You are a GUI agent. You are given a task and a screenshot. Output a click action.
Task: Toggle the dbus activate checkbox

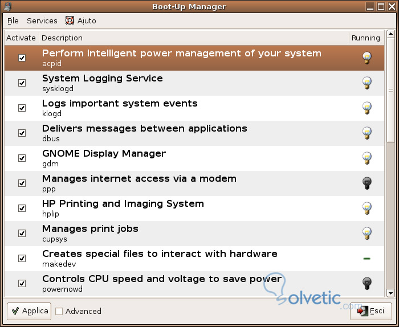tap(22, 133)
